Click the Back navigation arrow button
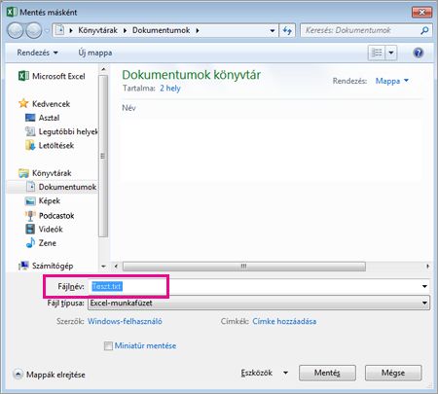The height and width of the screenshot is (394, 438). [16, 31]
